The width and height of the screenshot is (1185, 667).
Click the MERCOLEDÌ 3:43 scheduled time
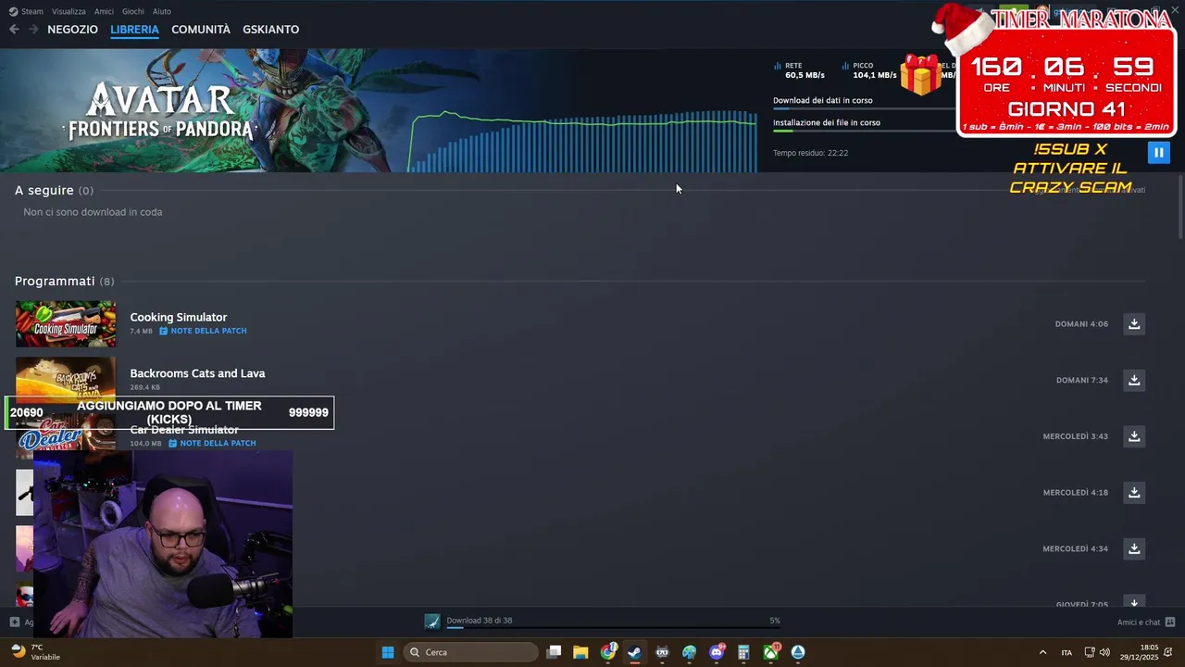(1075, 436)
